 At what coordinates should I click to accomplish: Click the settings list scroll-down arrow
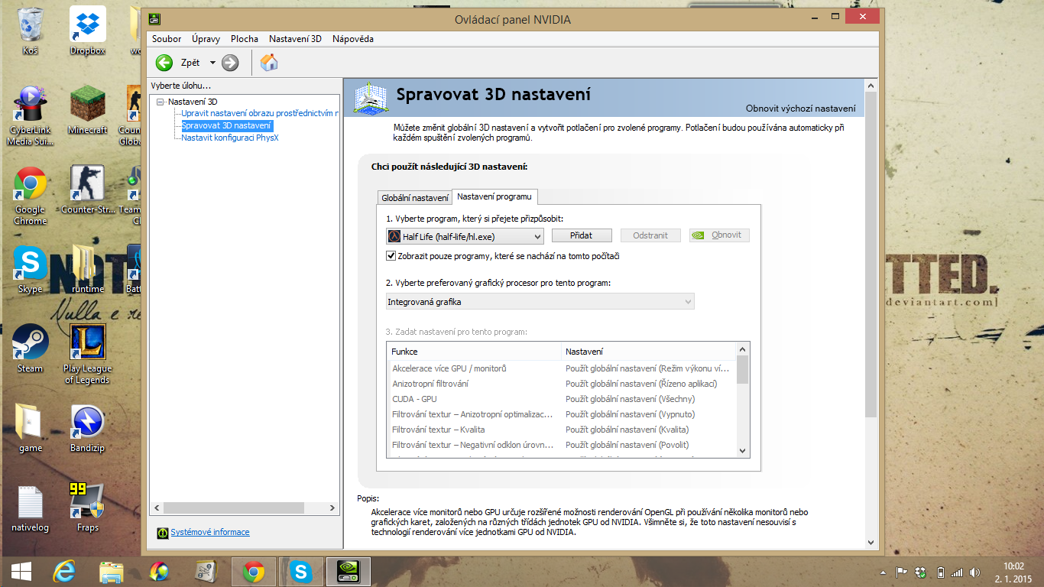point(742,451)
